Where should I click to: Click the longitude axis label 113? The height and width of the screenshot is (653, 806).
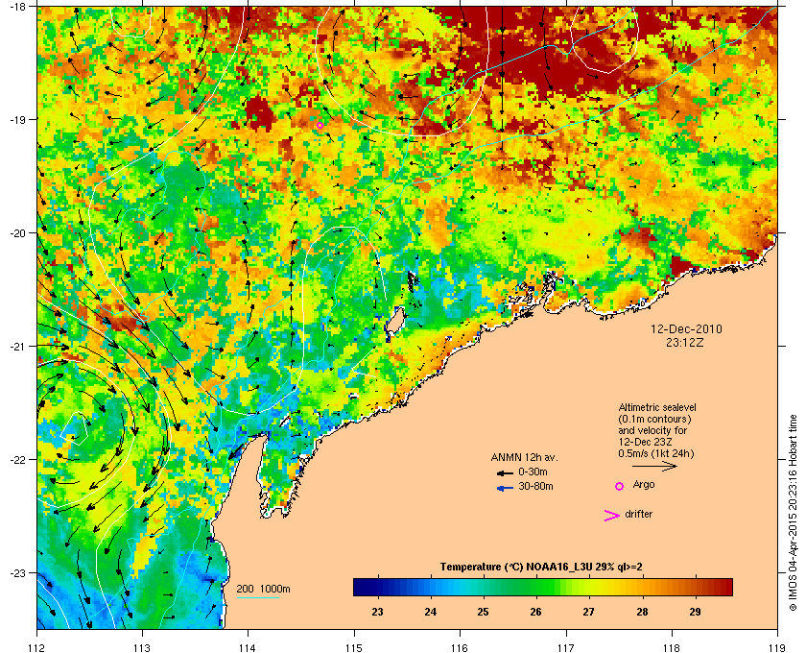pyautogui.click(x=142, y=647)
